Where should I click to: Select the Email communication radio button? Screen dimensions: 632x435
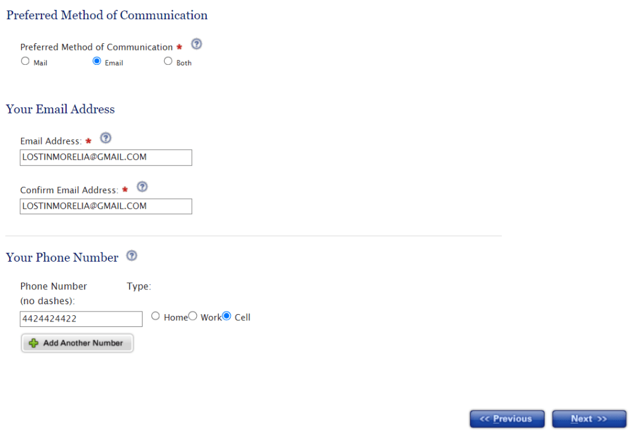(x=97, y=61)
